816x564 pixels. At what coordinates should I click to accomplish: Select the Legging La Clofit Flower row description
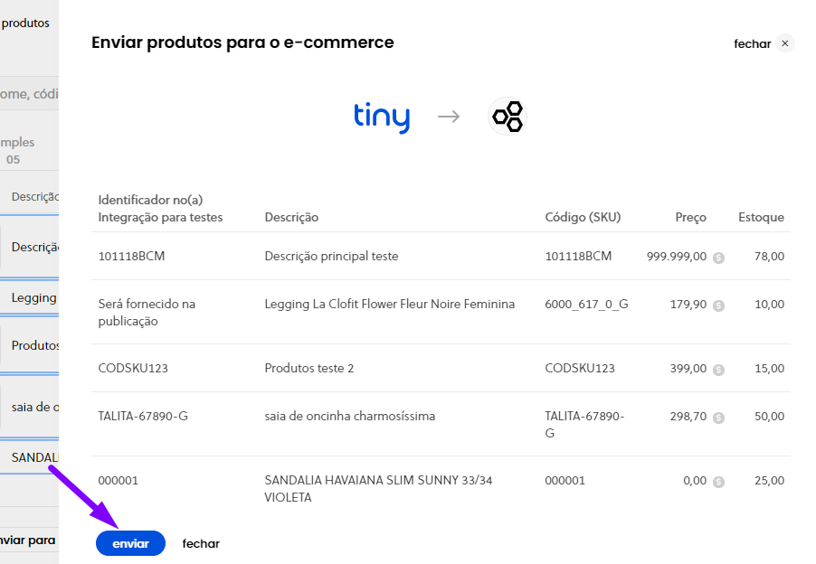coord(389,304)
